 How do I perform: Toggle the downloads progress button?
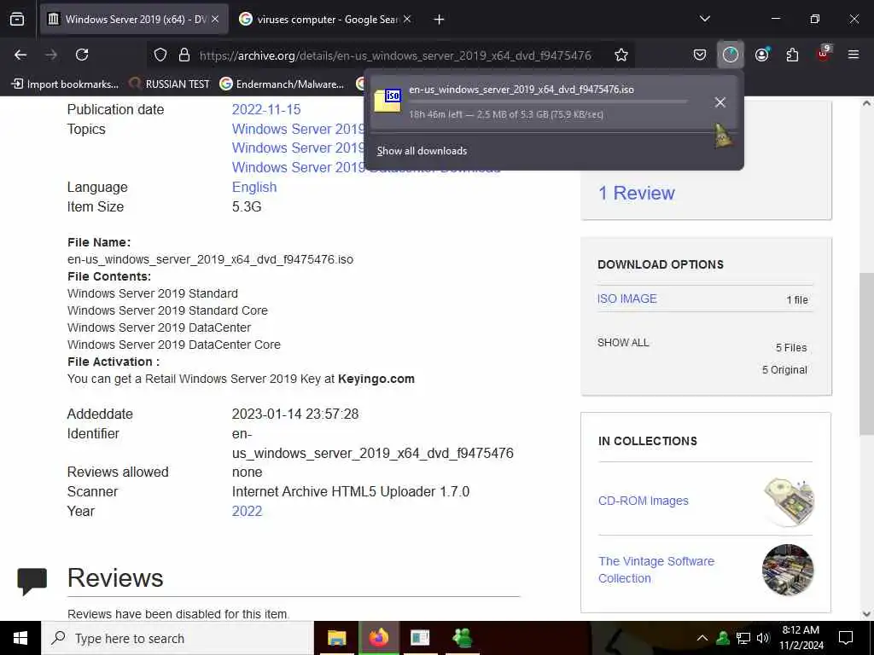click(731, 55)
